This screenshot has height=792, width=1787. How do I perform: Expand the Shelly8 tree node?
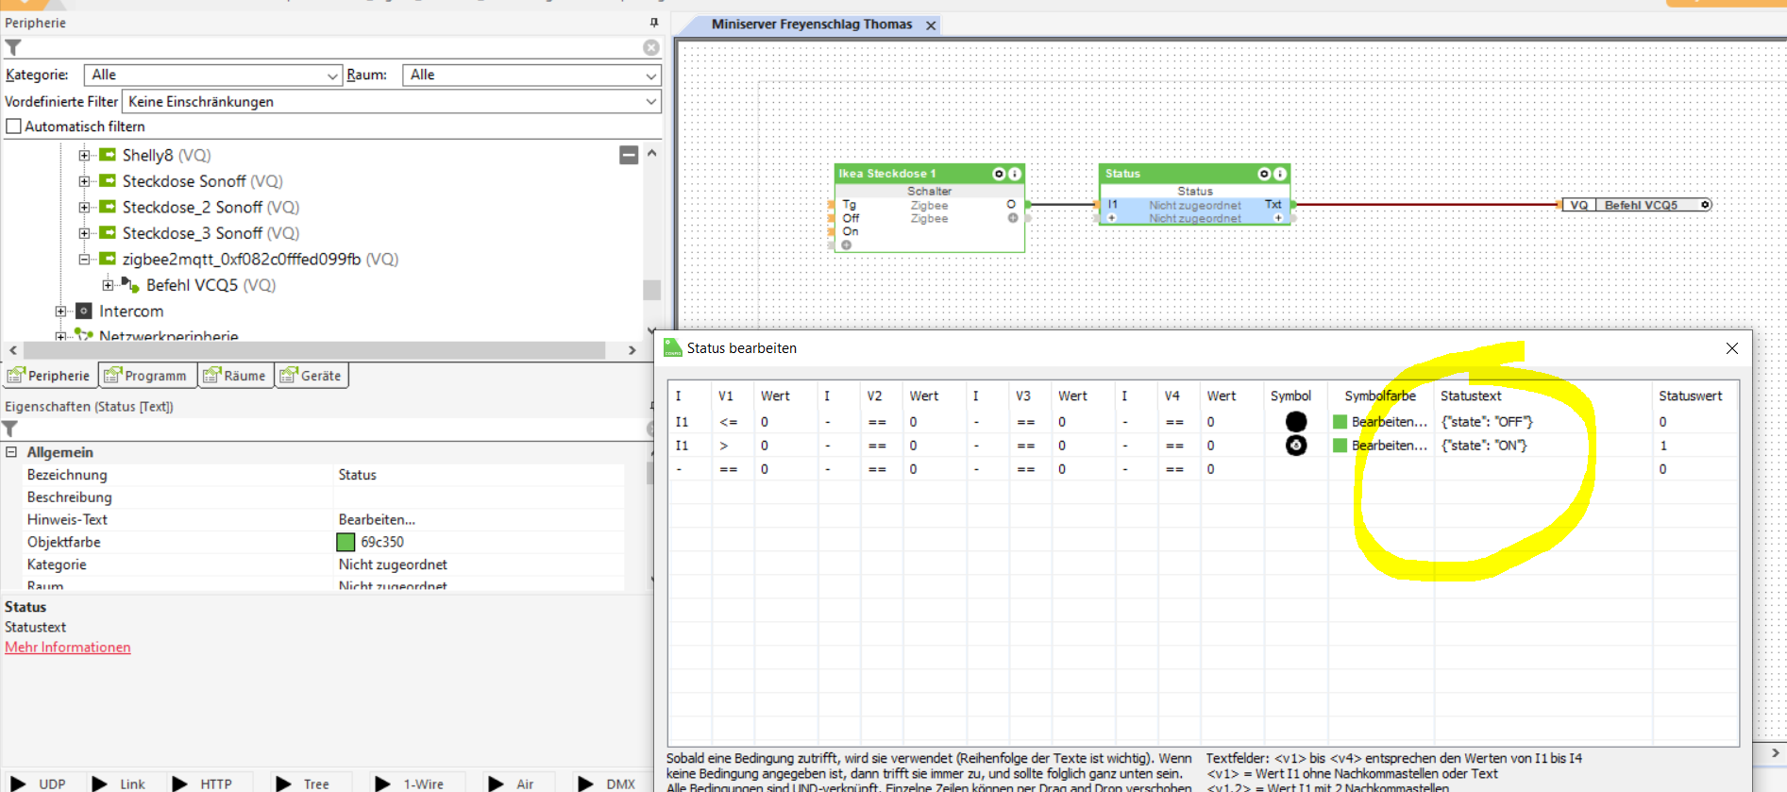click(x=84, y=155)
